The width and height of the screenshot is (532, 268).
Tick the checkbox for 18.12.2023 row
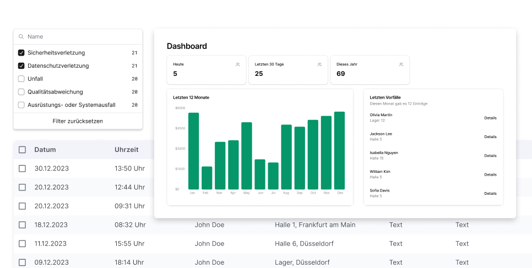click(22, 225)
